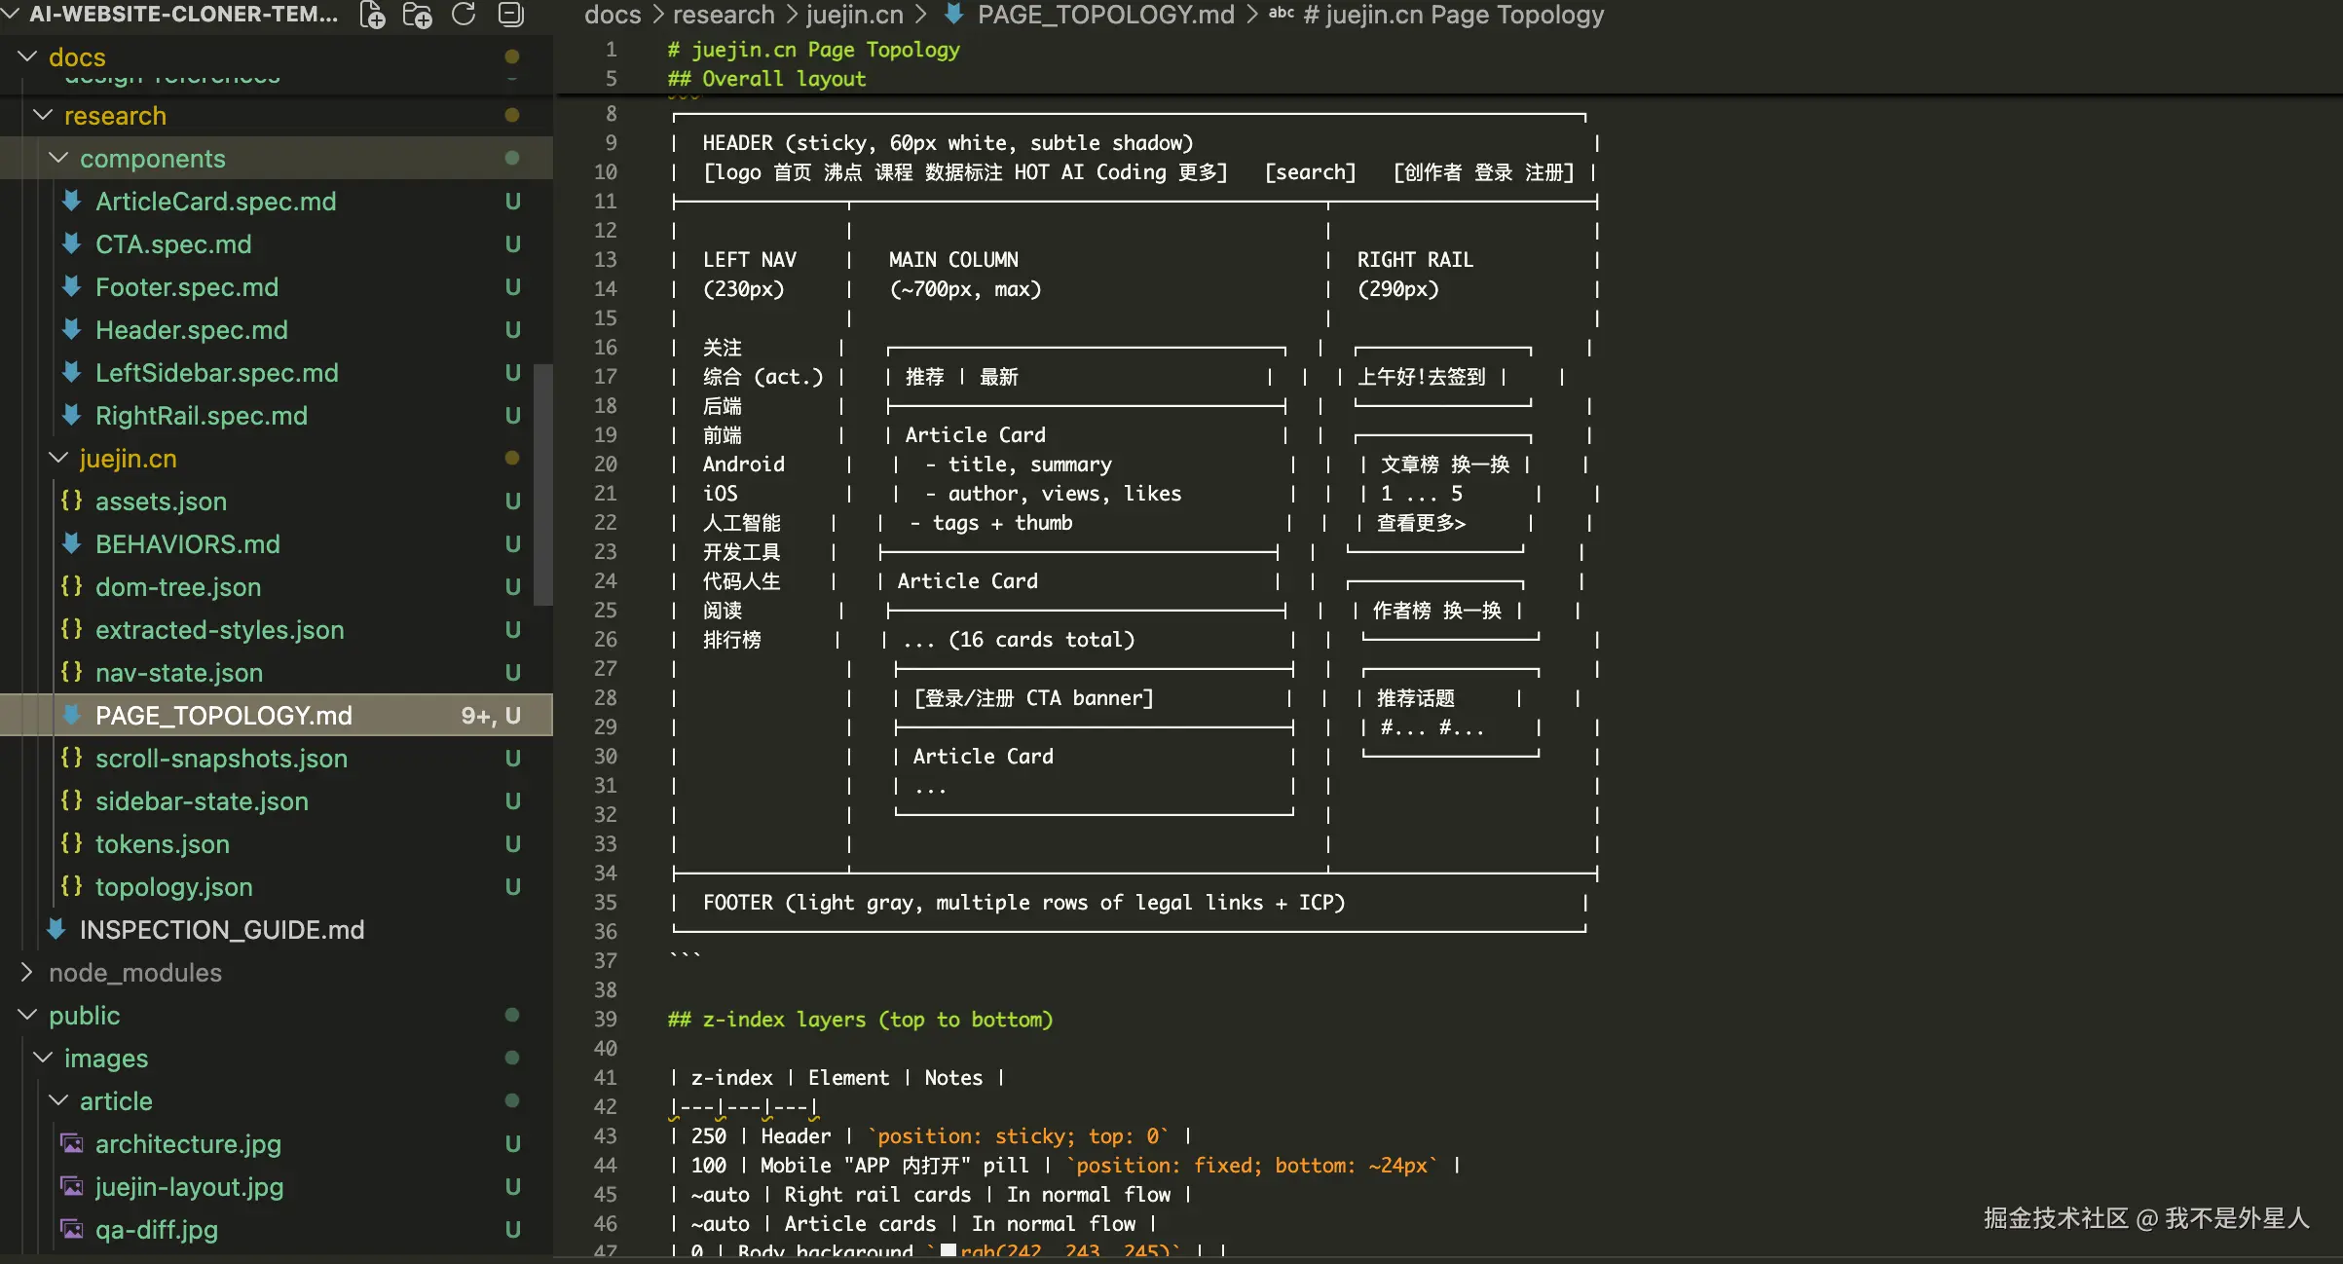Click the explorer sidebar vertical scrollbar

pyautogui.click(x=542, y=484)
